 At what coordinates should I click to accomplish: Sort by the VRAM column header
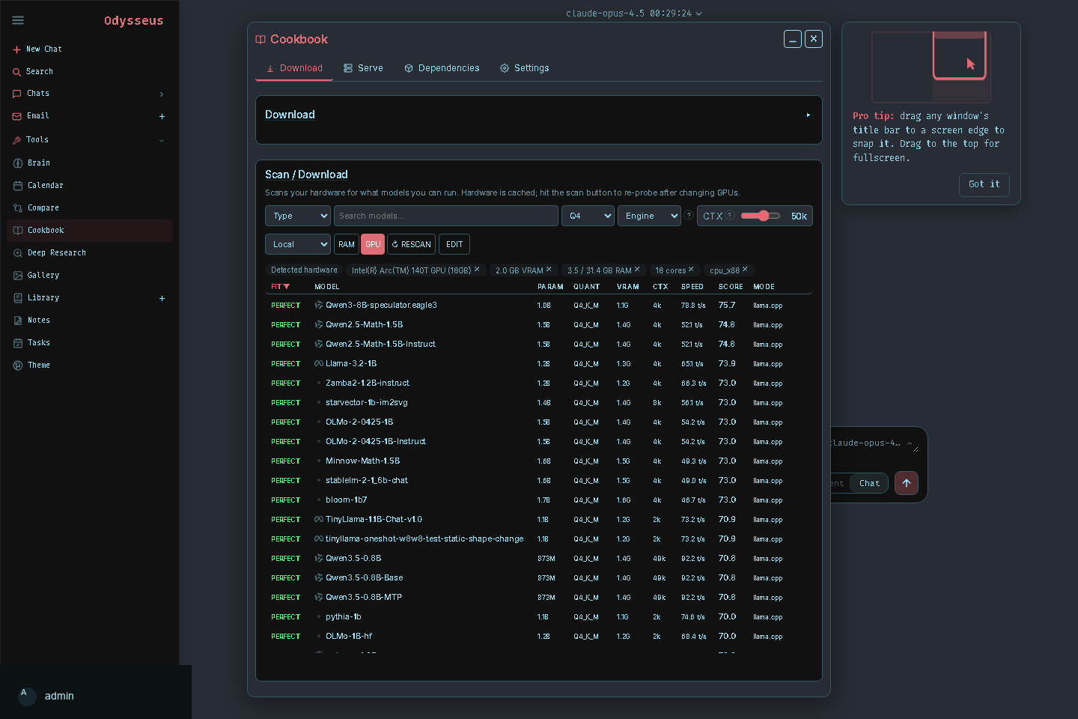point(628,287)
